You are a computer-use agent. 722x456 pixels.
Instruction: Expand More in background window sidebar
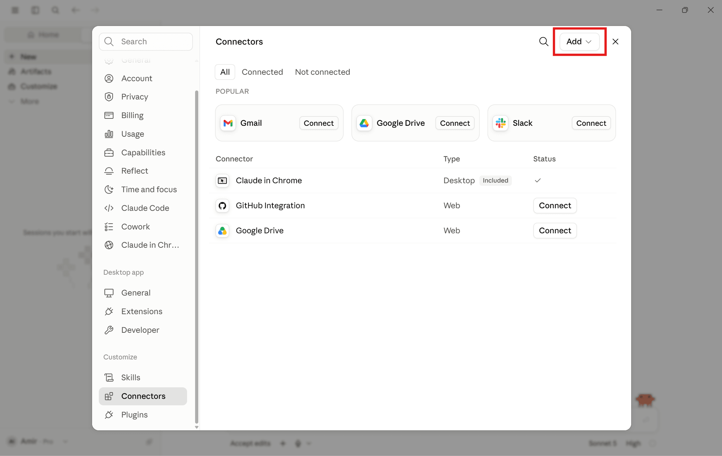click(x=30, y=101)
